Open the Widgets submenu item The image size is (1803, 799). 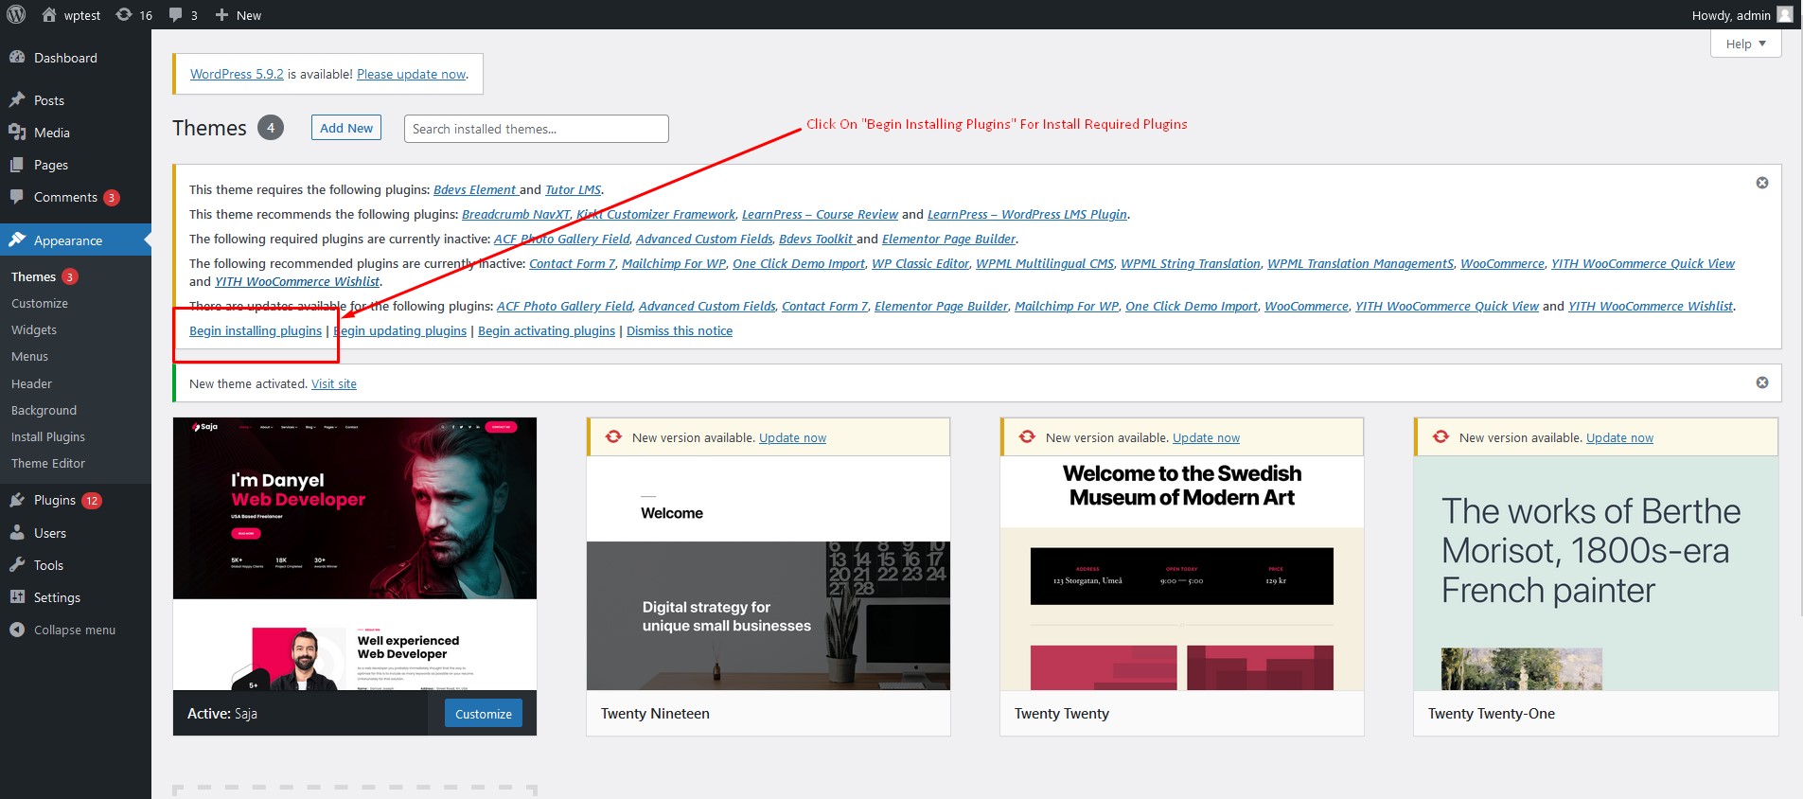pyautogui.click(x=34, y=329)
